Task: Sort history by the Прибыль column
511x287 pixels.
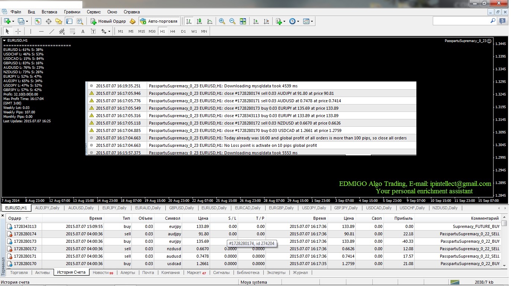Action: 399,218
